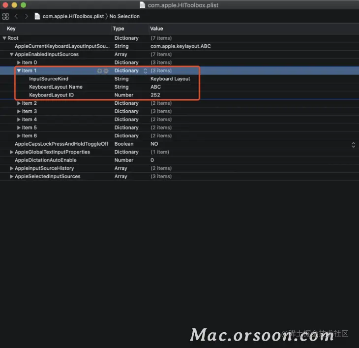
Task: Click the Dictionary type of Root
Action: [x=126, y=38]
